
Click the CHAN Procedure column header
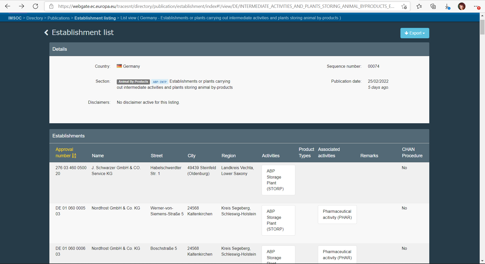pyautogui.click(x=412, y=152)
